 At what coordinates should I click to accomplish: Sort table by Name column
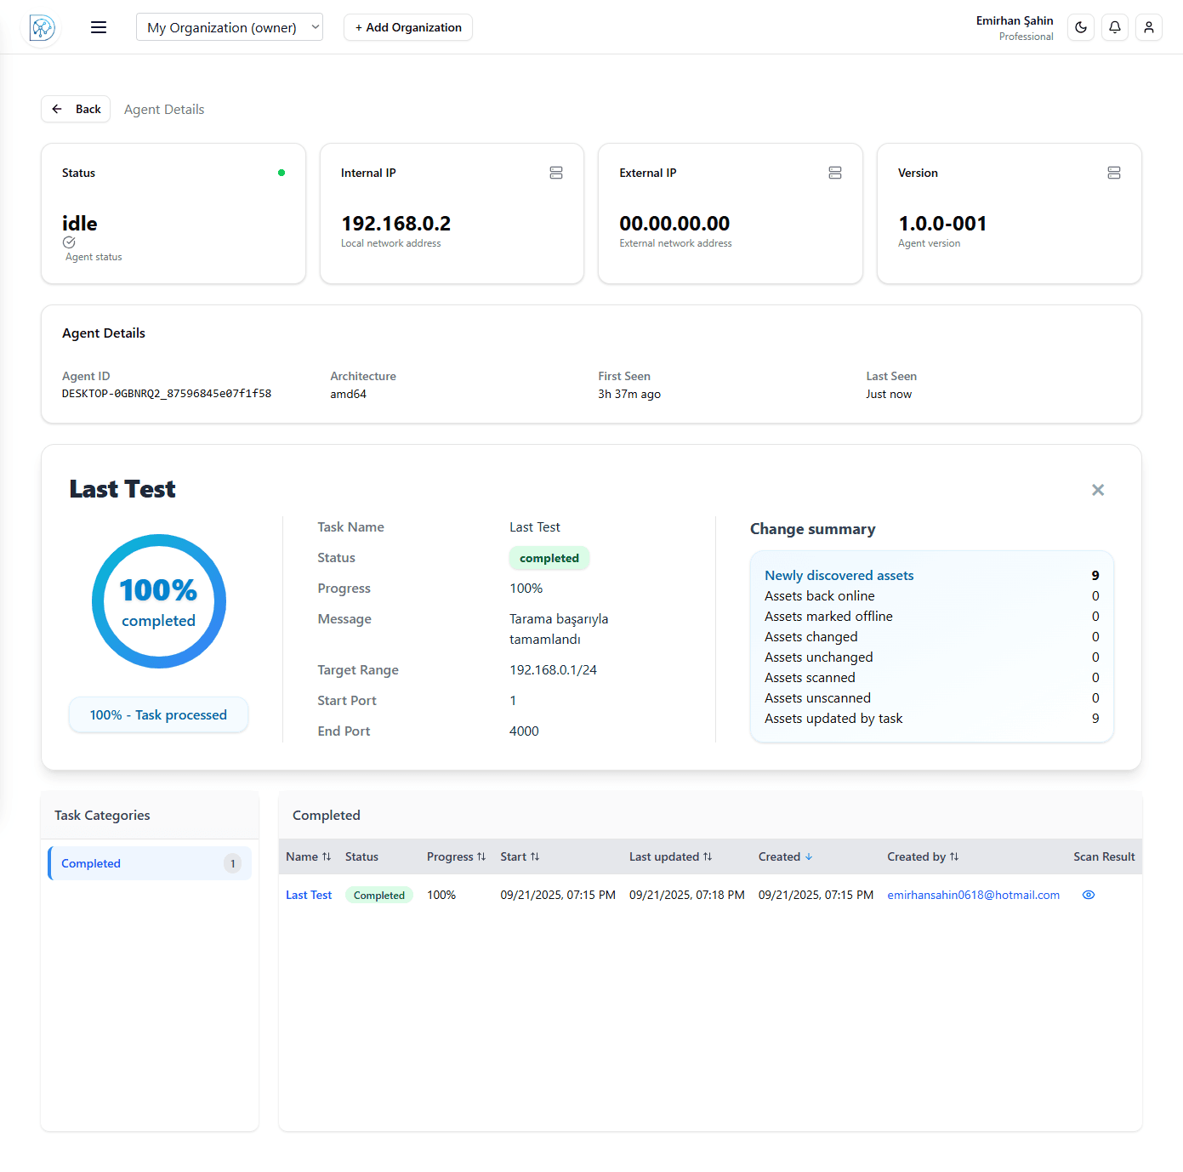(308, 856)
